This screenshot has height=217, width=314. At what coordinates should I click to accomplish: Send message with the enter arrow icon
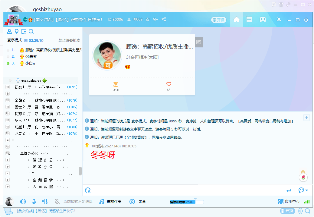pos(289,190)
